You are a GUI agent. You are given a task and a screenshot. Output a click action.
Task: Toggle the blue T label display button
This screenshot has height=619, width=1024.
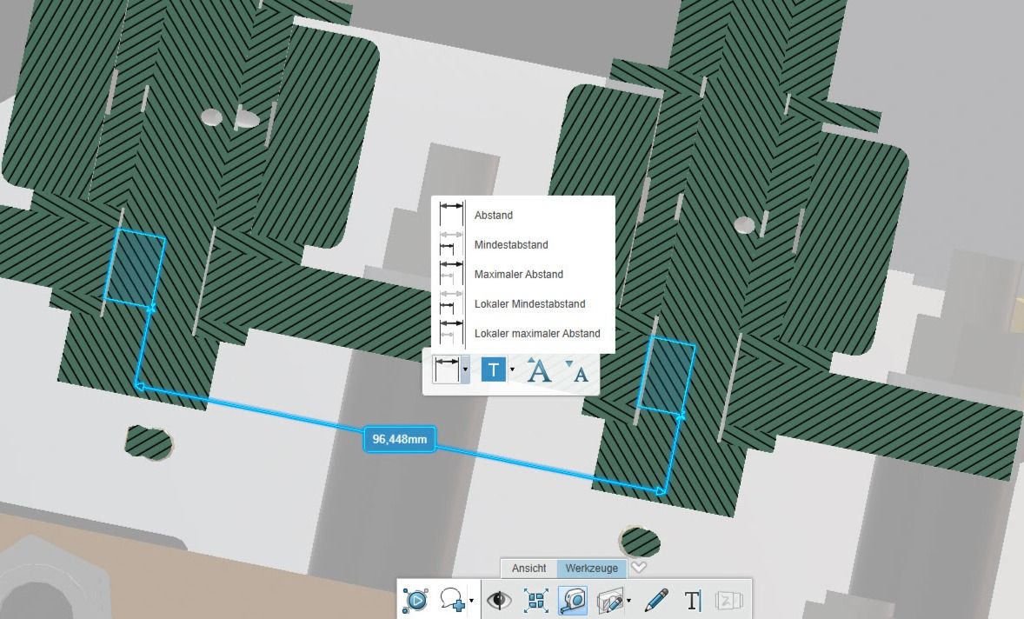(493, 370)
